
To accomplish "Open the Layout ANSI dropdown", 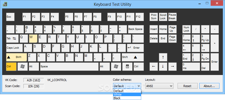I will pyautogui.click(x=159, y=86).
